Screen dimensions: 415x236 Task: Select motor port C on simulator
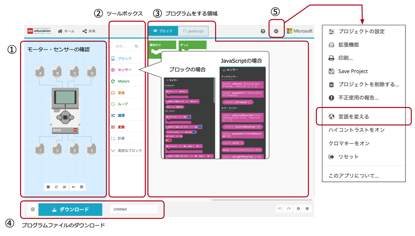point(74,72)
